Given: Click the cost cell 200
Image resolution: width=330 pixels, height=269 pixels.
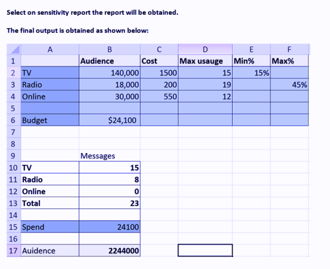Looking at the screenshot, I should [x=159, y=85].
